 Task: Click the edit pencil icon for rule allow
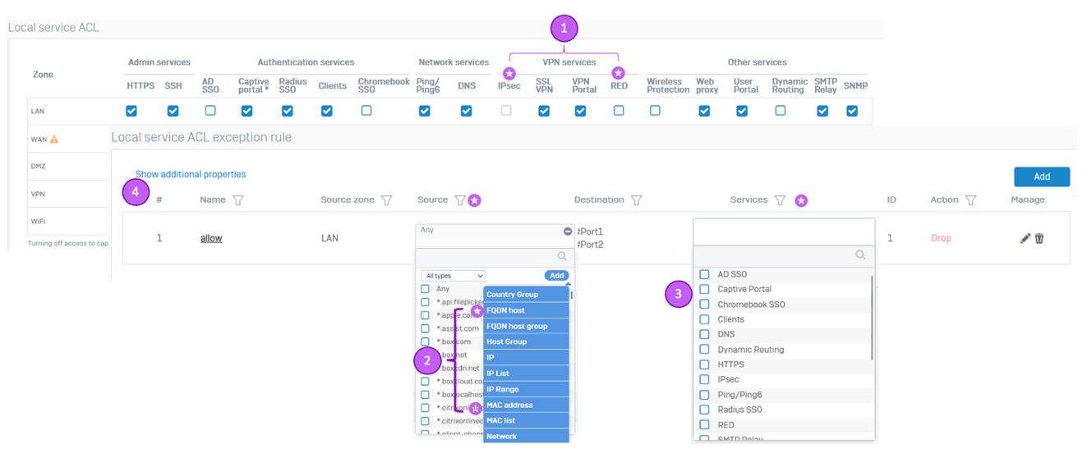(1025, 238)
